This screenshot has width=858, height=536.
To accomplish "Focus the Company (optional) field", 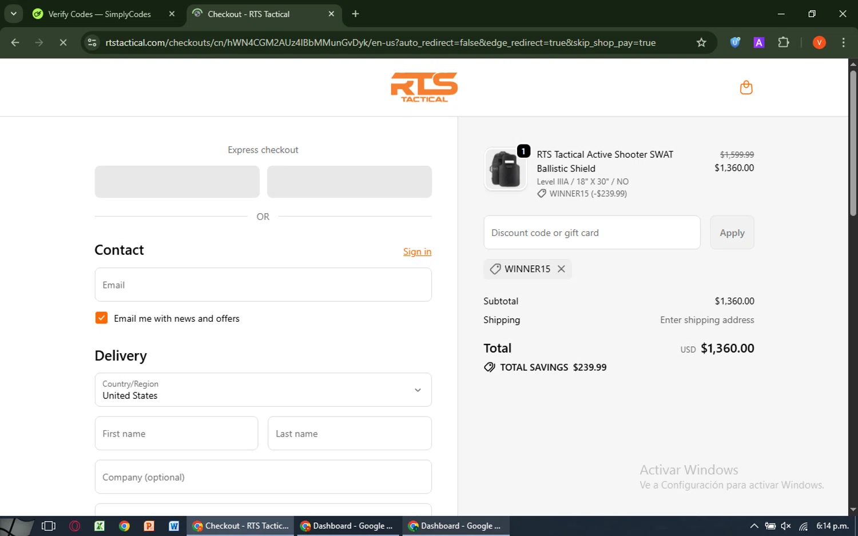I will (x=263, y=477).
